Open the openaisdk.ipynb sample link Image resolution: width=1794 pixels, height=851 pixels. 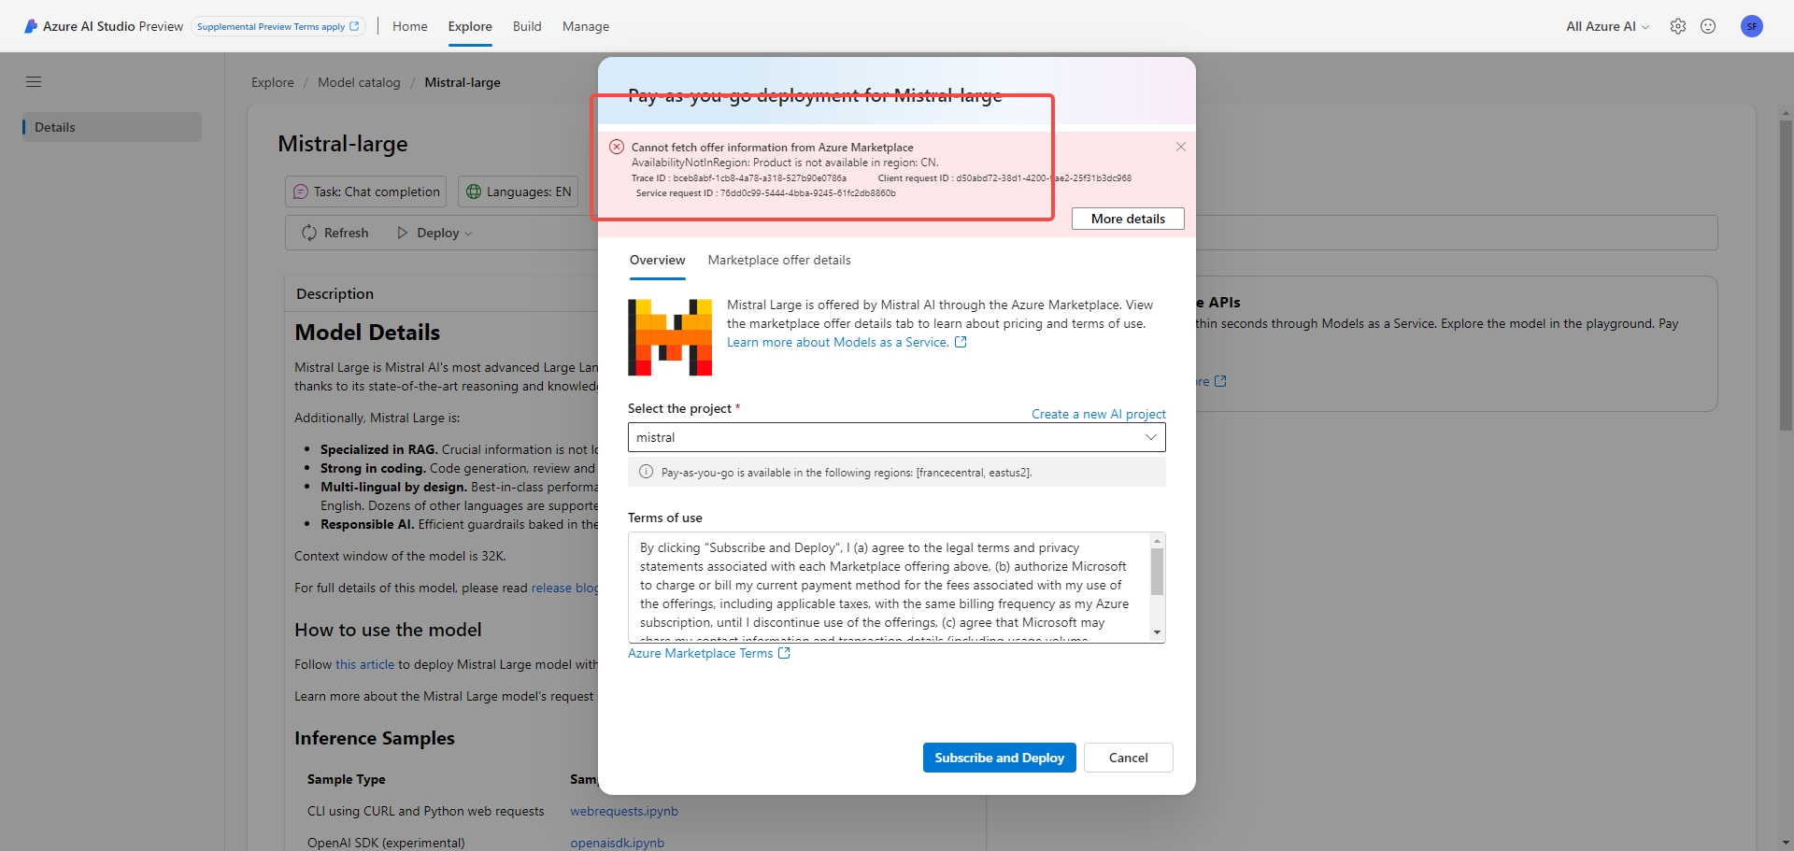tap(618, 843)
